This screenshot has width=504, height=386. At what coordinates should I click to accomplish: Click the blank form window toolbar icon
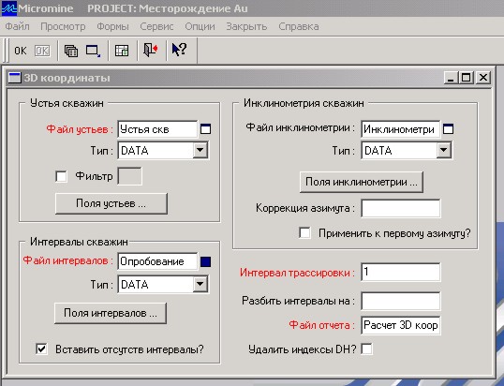[94, 51]
